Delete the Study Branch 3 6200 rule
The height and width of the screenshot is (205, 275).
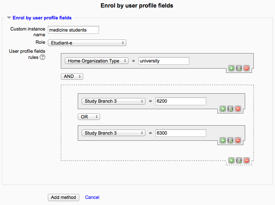pos(238,109)
